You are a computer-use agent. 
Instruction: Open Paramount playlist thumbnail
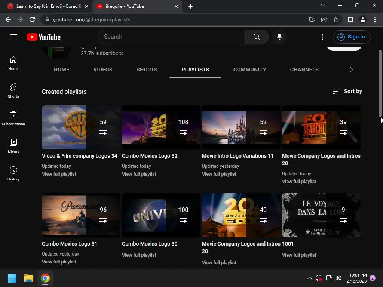(x=81, y=215)
